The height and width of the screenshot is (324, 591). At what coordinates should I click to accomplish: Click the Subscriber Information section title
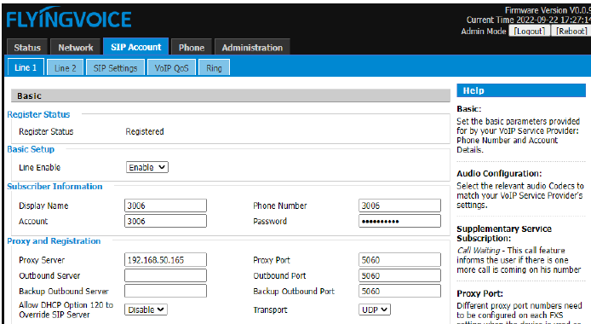tap(55, 187)
